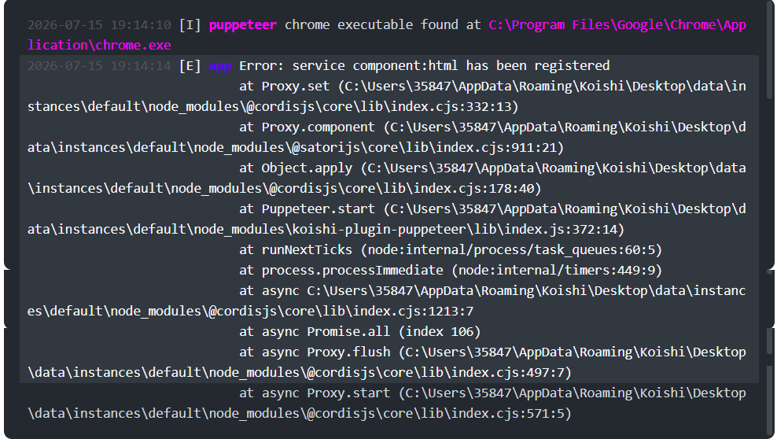
Task: Click the async Proxy.start stack frame
Action: [386, 403]
